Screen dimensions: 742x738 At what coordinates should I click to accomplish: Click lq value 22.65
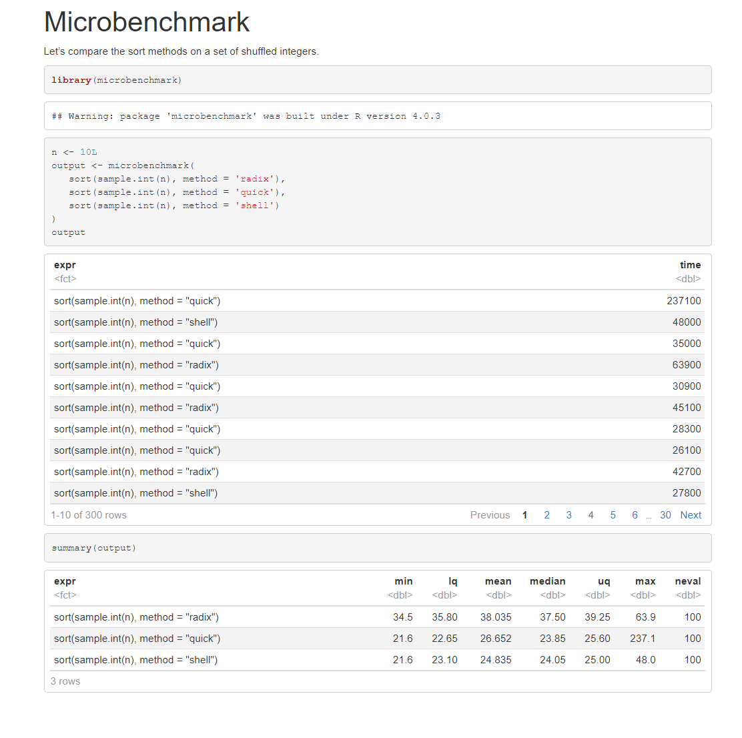coord(444,639)
